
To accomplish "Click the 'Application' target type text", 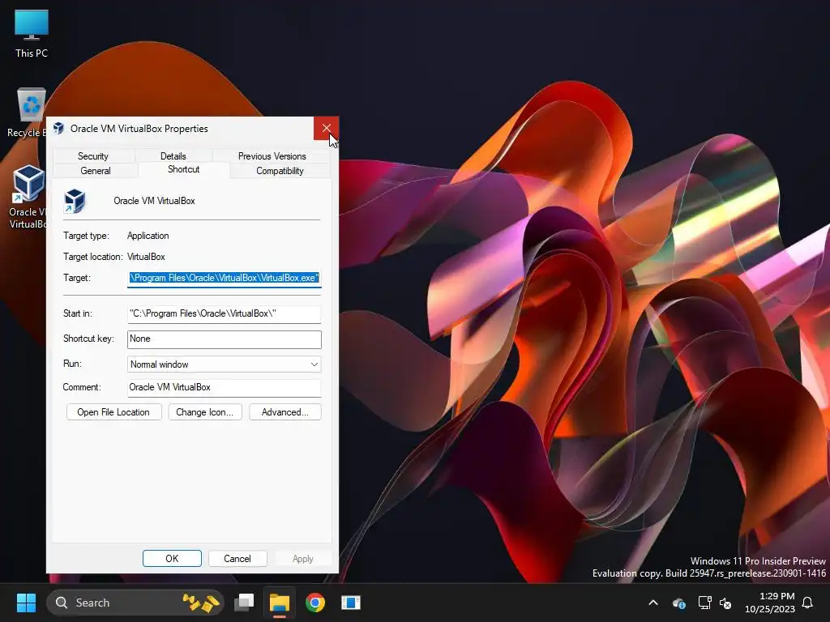I will click(148, 236).
